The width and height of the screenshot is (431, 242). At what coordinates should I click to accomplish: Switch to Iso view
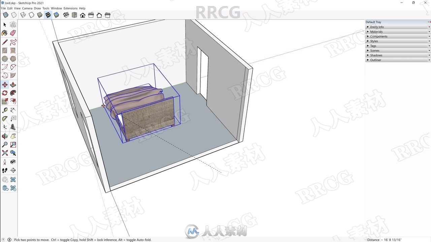tap(66, 15)
